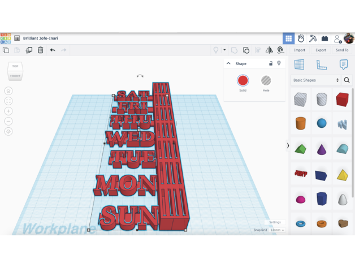The image size is (355, 267).
Task: Select the Ruler tool
Action: click(321, 65)
